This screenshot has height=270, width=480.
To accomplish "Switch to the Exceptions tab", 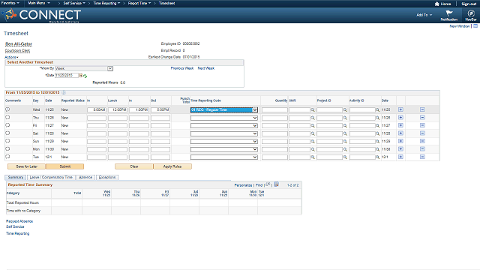I will (x=107, y=177).
